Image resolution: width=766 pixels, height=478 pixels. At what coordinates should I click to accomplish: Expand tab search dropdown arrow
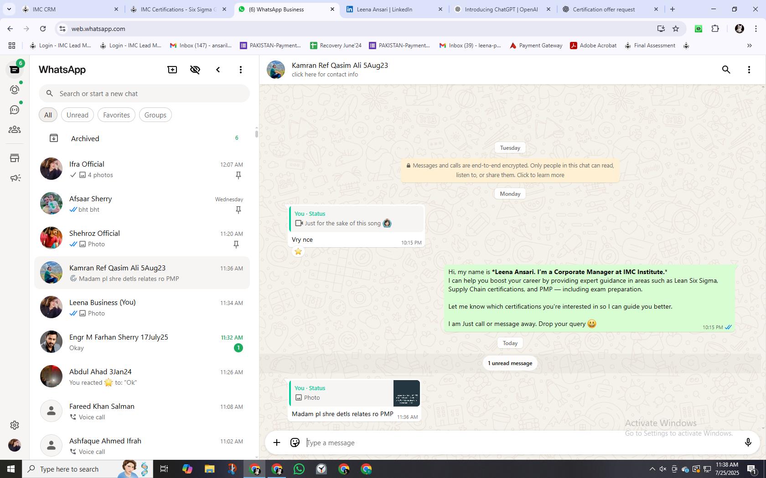pos(9,9)
